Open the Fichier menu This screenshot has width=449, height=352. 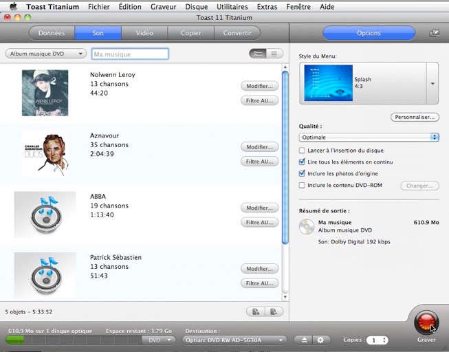(99, 7)
